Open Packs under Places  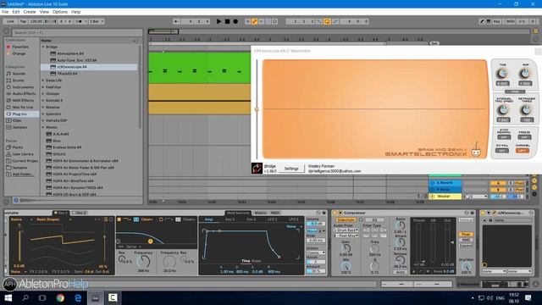pyautogui.click(x=17, y=147)
